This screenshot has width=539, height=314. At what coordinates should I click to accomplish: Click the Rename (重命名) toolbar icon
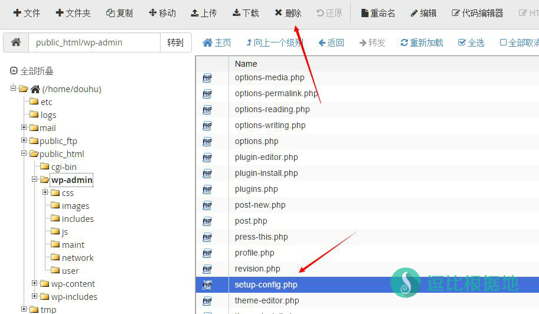pyautogui.click(x=378, y=13)
